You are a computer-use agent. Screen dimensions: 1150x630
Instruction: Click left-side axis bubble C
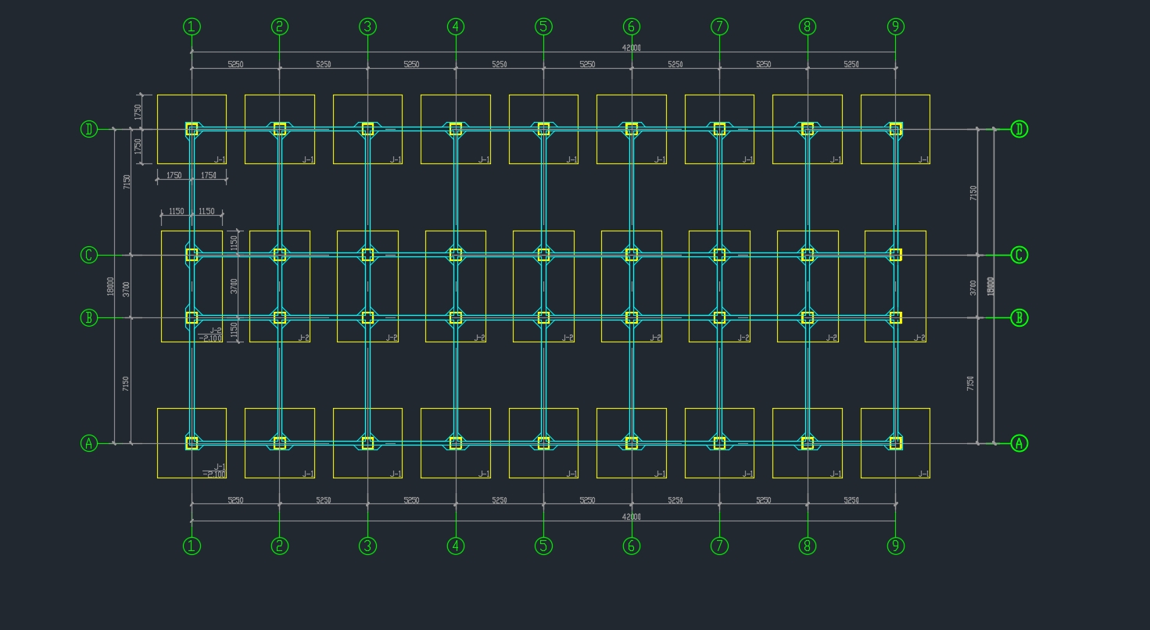[89, 255]
